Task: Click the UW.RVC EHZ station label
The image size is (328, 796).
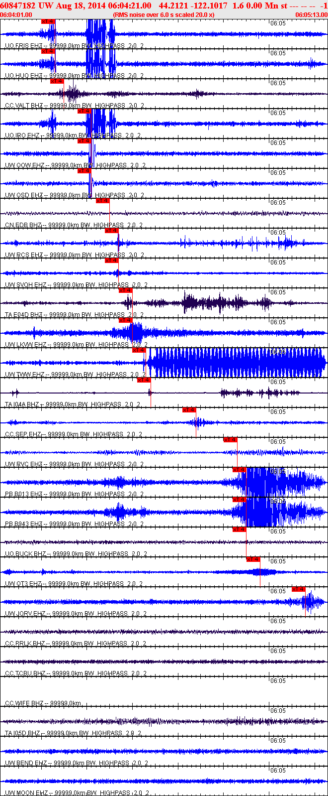Action: [24, 464]
